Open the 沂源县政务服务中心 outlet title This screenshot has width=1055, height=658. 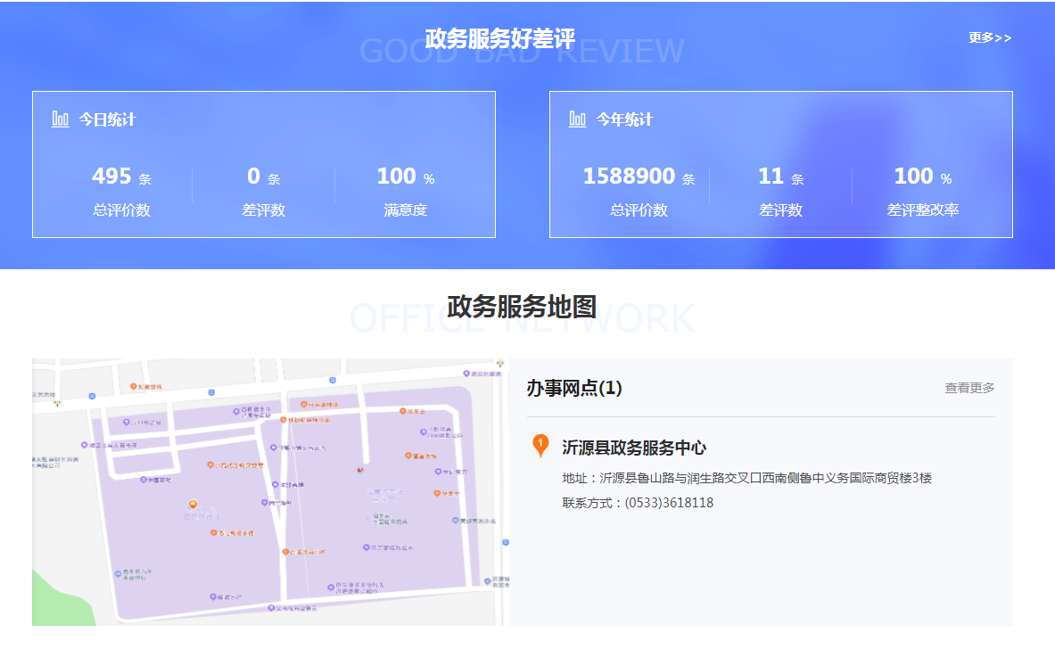coord(633,448)
